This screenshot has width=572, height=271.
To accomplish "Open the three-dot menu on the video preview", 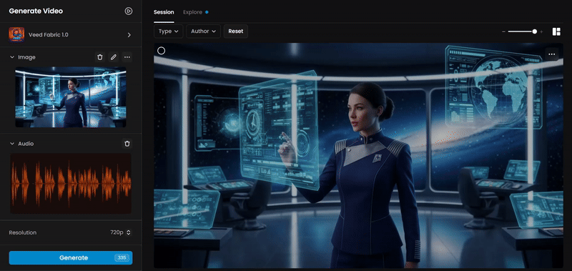I will 551,54.
